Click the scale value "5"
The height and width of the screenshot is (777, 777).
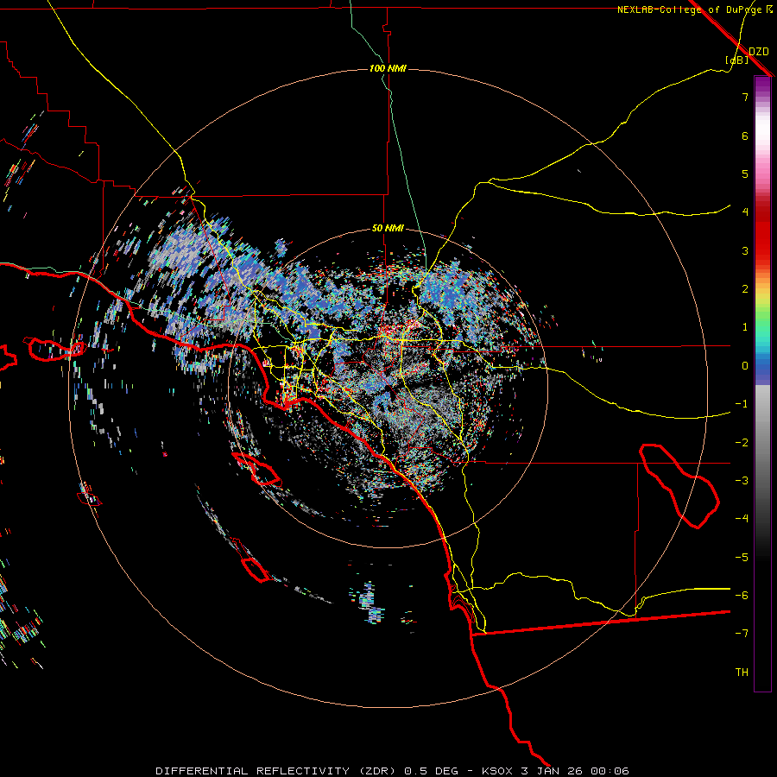coord(745,174)
